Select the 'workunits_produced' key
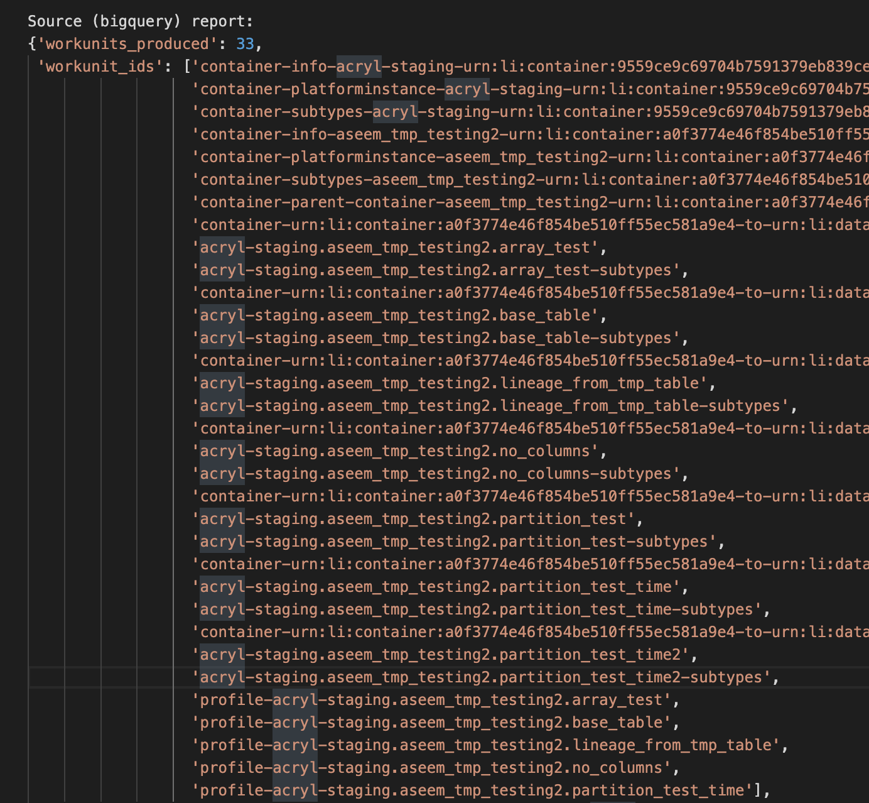The width and height of the screenshot is (869, 803). pyautogui.click(x=127, y=44)
